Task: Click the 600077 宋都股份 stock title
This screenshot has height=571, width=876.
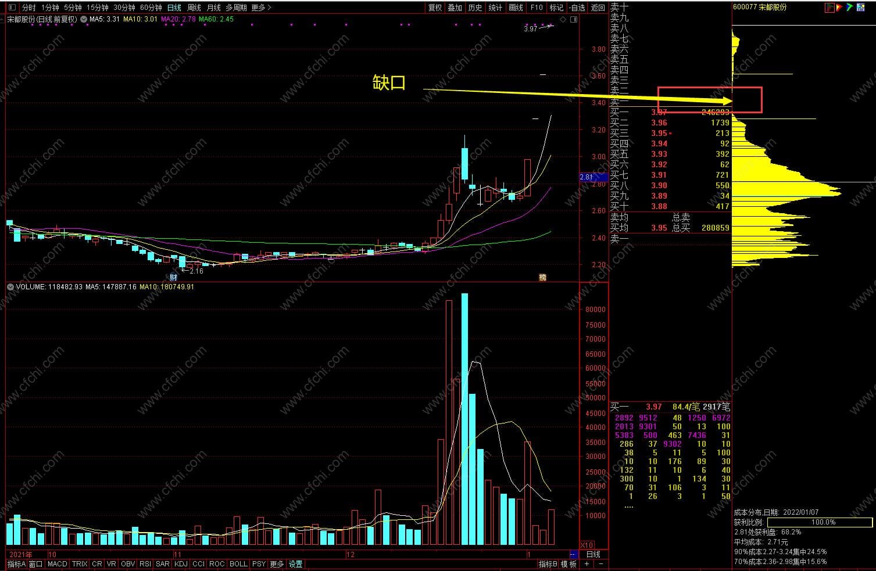Action: 760,8
